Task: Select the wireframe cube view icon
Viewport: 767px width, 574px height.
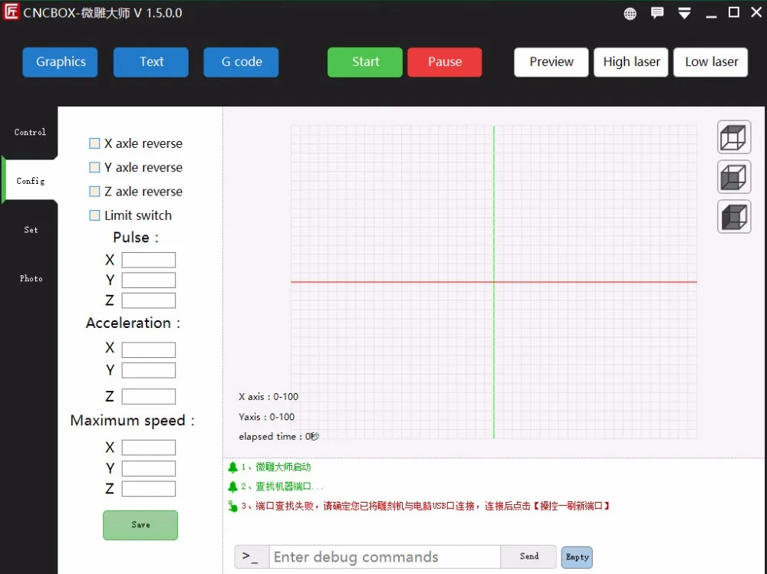Action: tap(734, 137)
